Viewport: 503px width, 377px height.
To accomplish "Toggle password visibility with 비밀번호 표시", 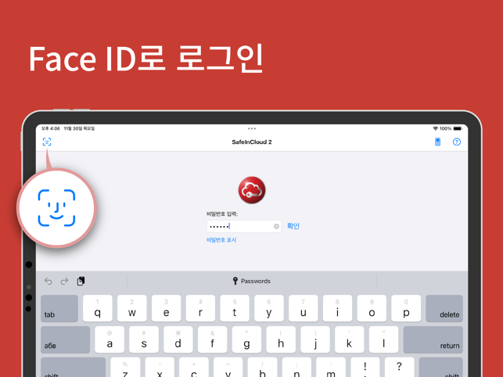I will (x=221, y=240).
